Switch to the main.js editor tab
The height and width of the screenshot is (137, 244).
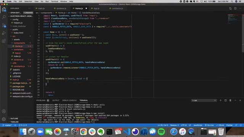pos(41,8)
